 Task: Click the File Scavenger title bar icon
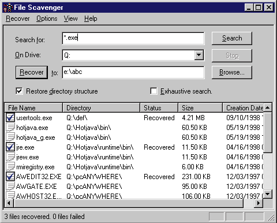(x=8, y=8)
